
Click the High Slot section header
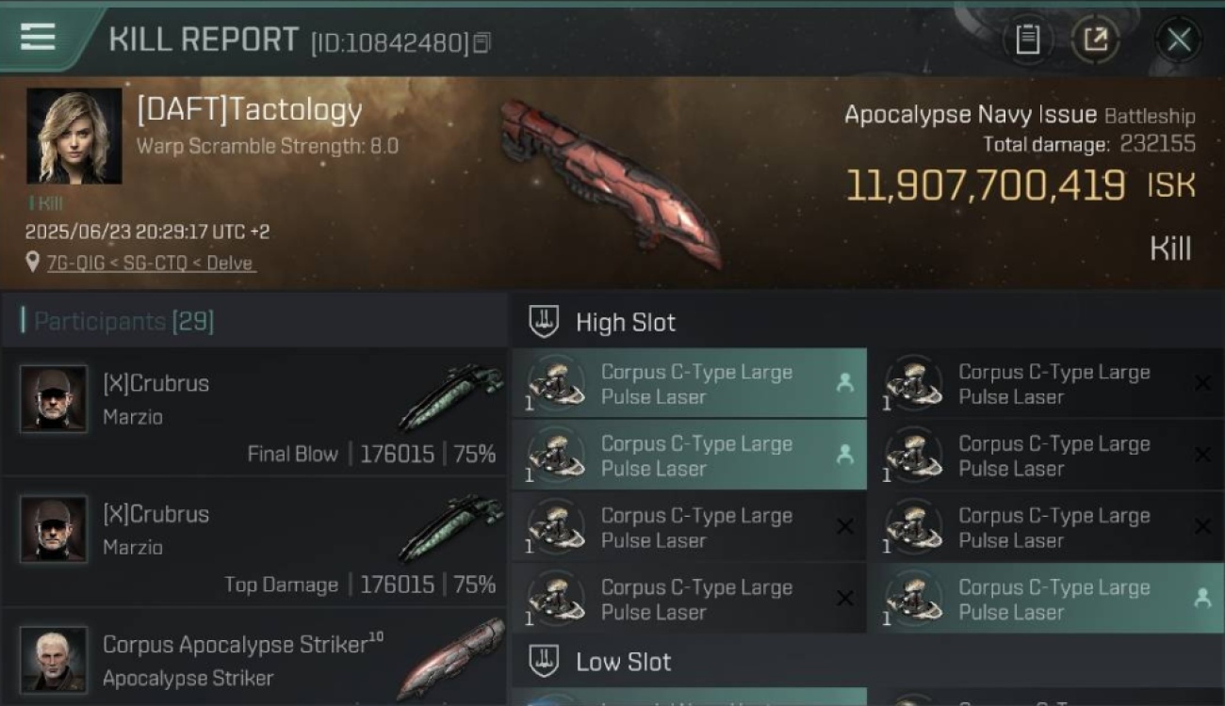click(x=867, y=321)
